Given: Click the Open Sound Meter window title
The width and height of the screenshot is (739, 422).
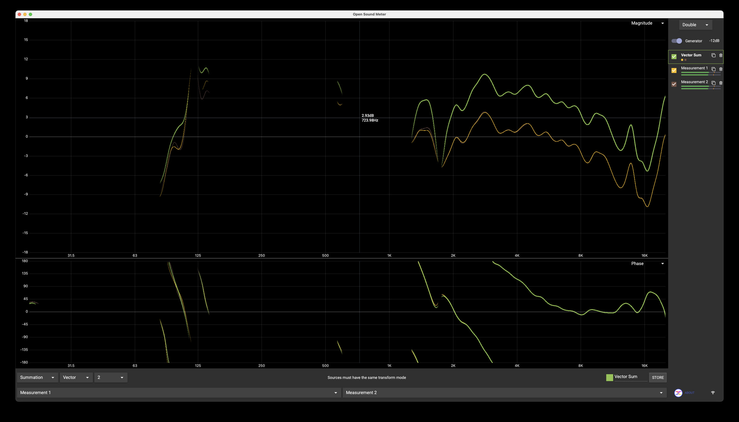Looking at the screenshot, I should point(369,14).
